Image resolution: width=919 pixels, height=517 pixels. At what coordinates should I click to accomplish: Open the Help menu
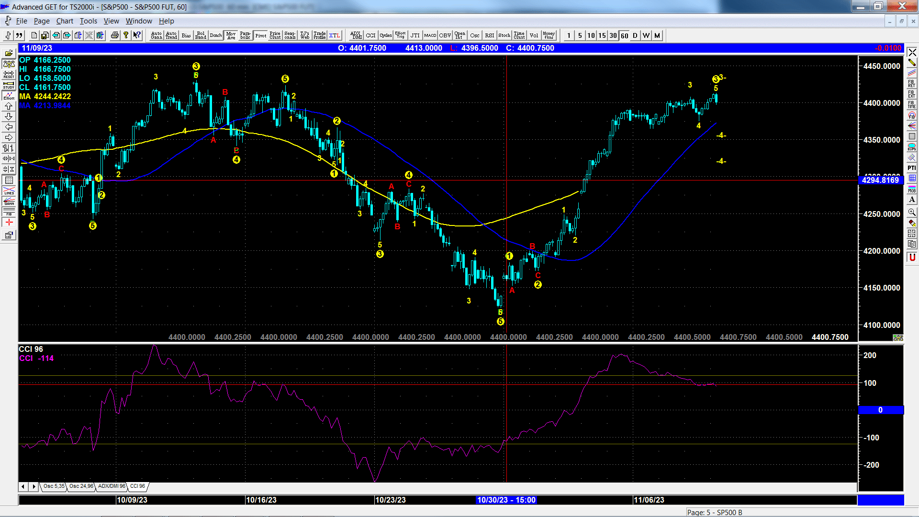tap(167, 21)
